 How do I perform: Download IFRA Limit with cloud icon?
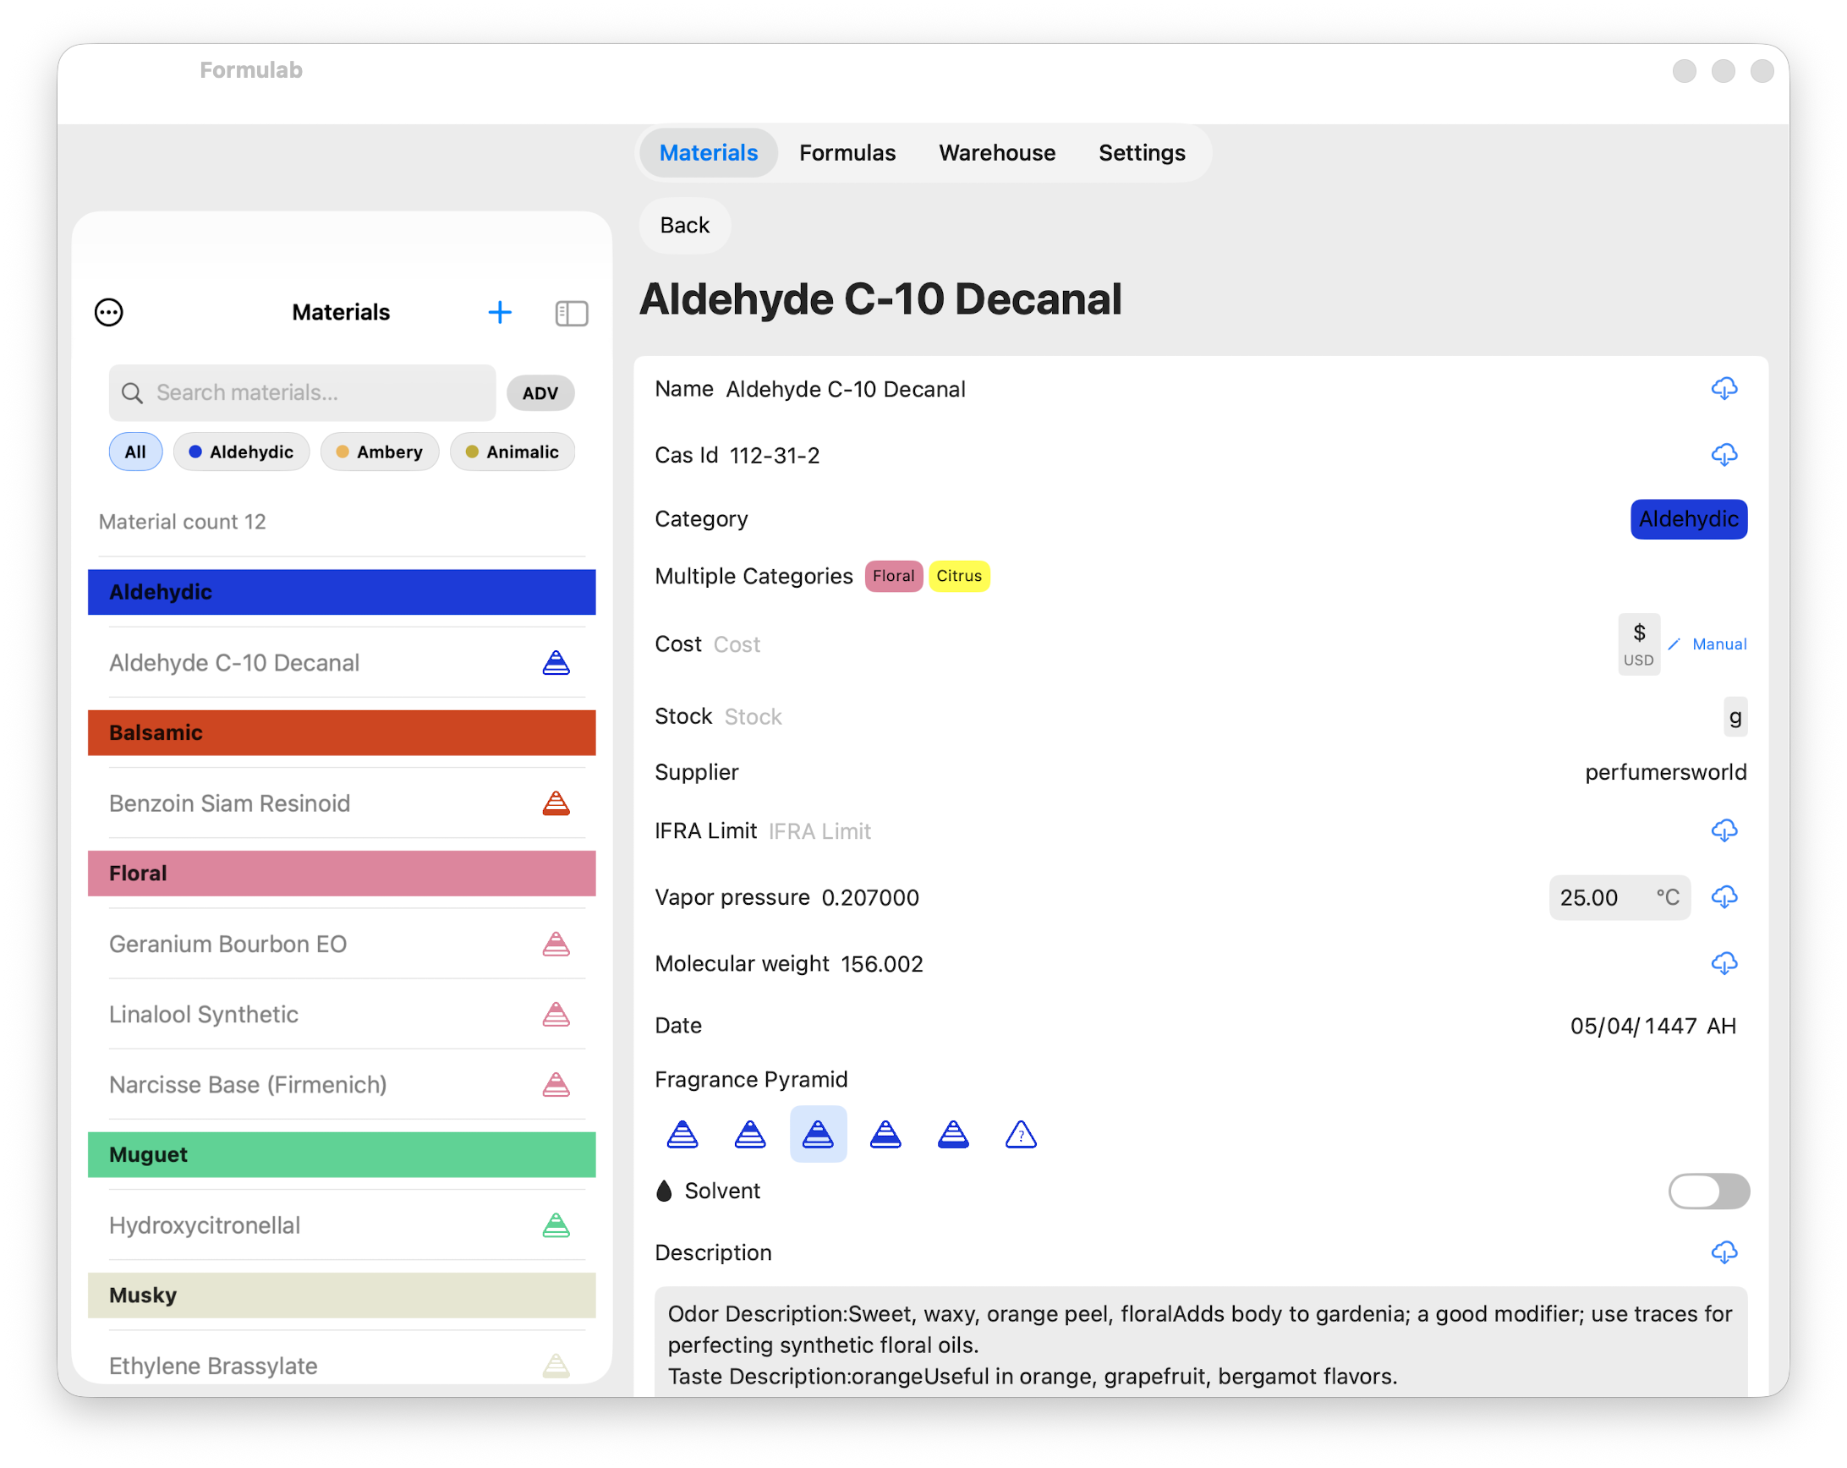point(1724,830)
